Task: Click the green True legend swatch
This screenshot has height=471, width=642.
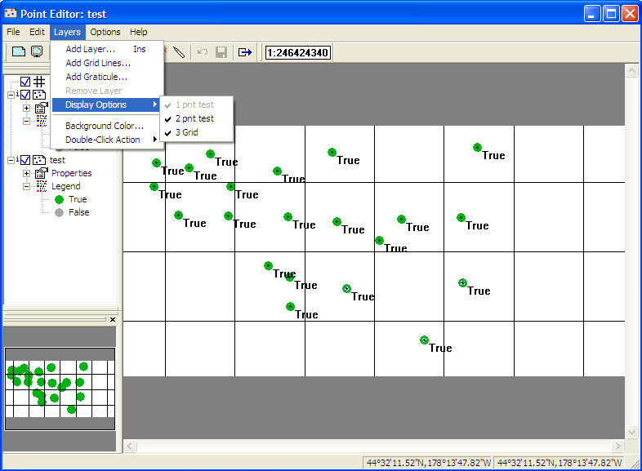Action: [x=60, y=200]
